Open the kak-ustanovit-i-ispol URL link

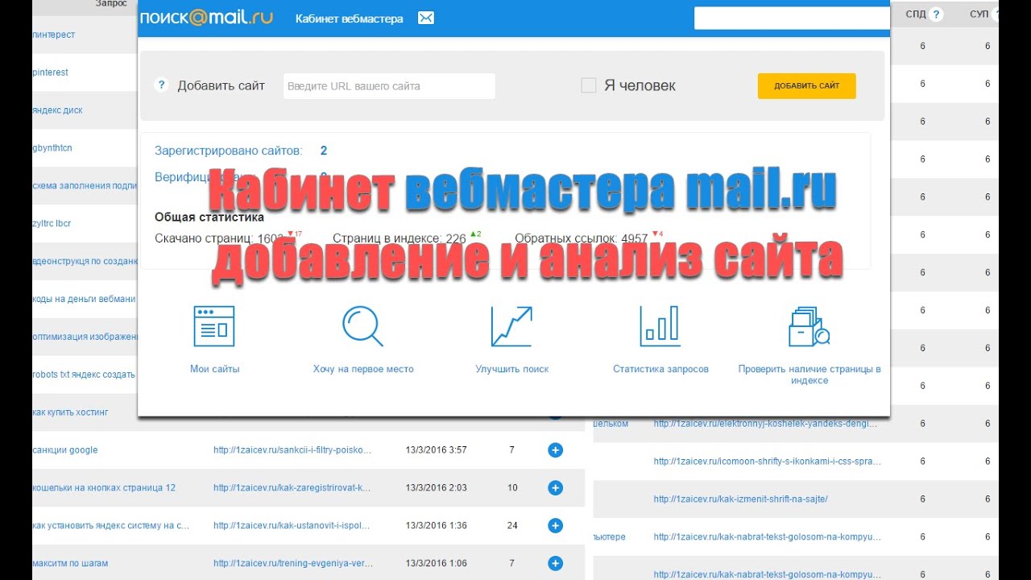click(292, 525)
